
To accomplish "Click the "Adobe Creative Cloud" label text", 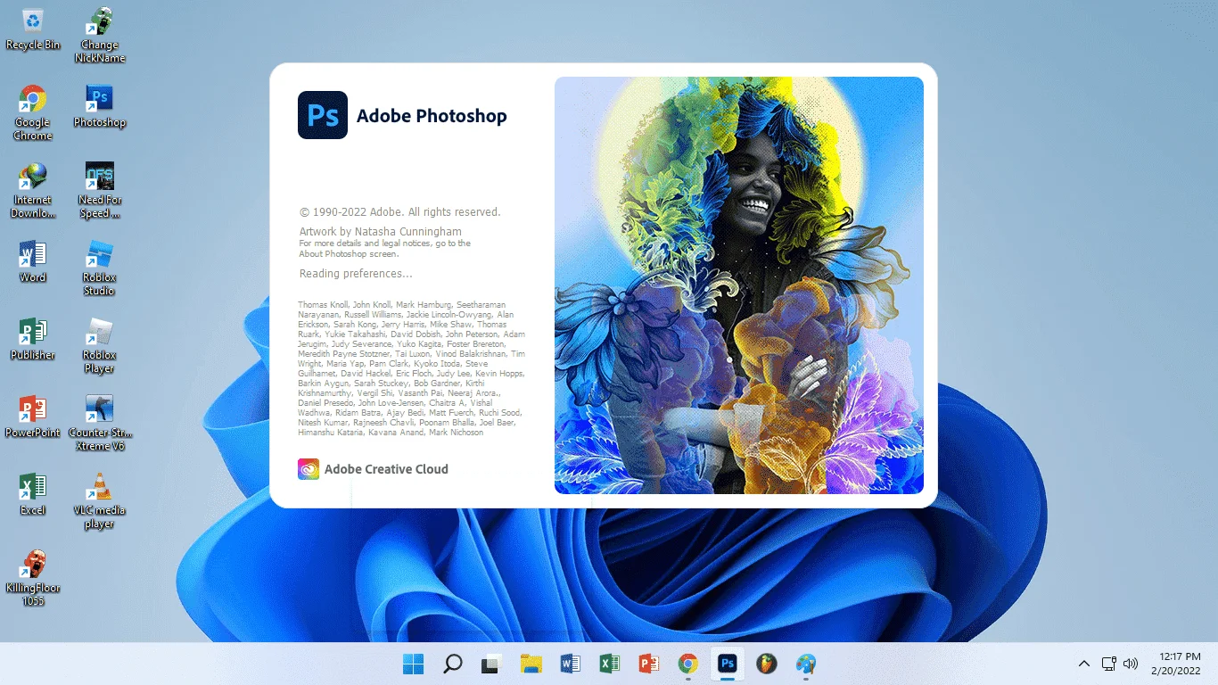I will point(386,469).
